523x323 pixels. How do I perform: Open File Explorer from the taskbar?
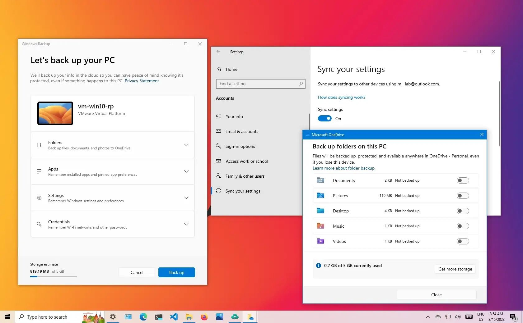189,317
